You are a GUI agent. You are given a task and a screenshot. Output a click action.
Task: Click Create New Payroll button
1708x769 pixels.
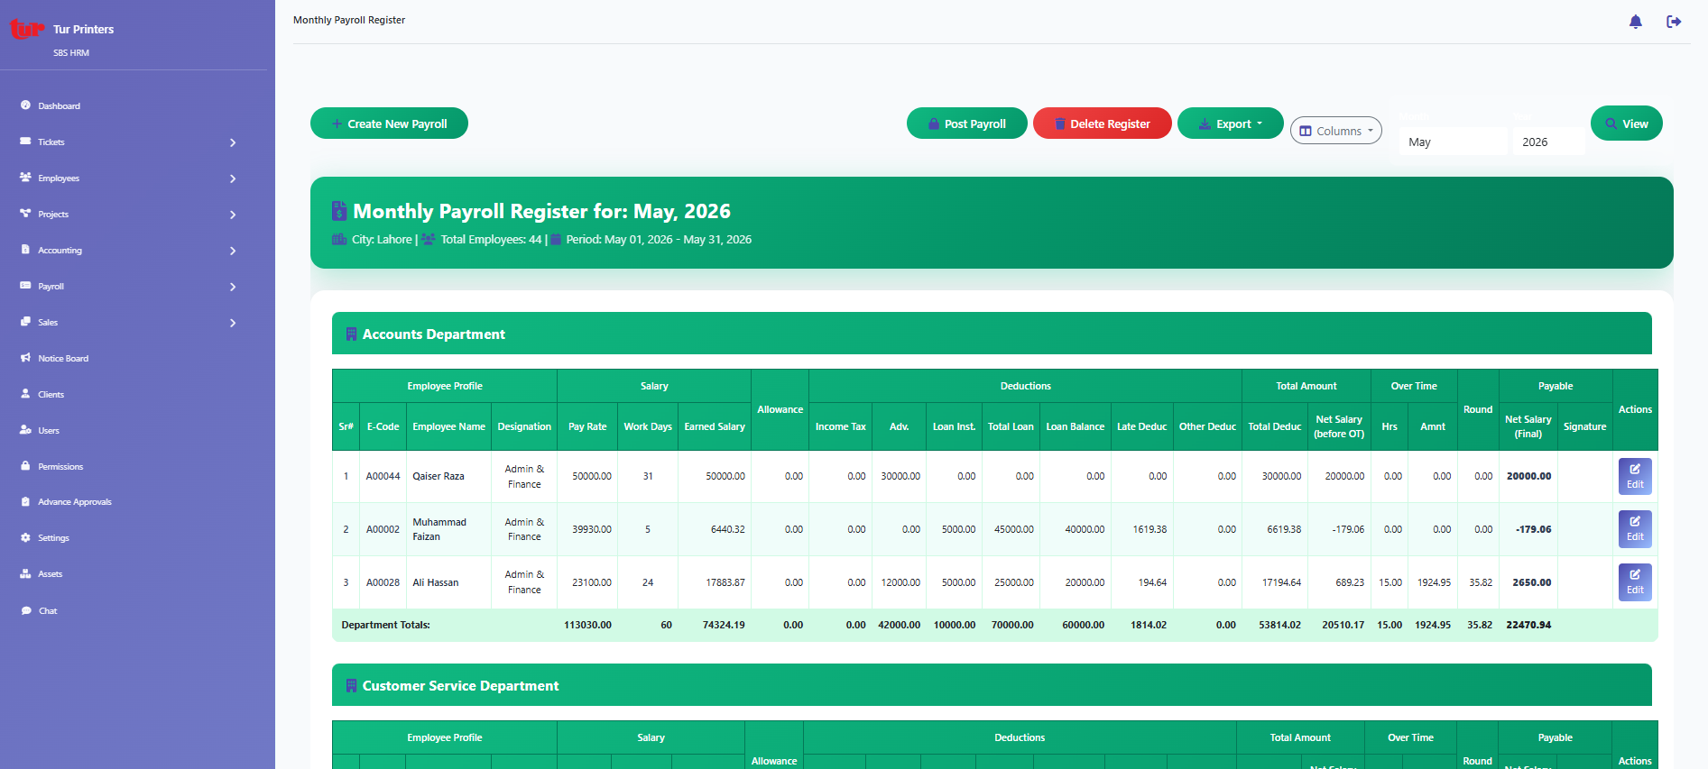389,124
